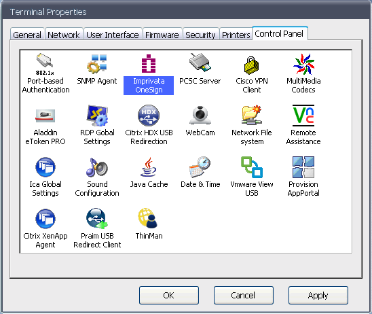The image size is (372, 314).
Task: Switch to the Firmware tab
Action: 162,35
